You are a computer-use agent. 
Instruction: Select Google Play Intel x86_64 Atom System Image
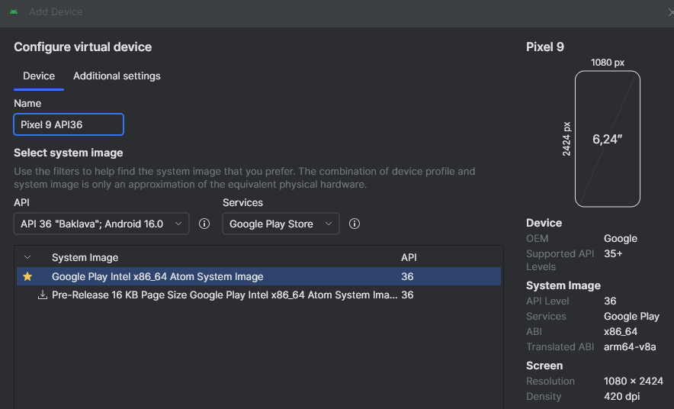(x=258, y=276)
